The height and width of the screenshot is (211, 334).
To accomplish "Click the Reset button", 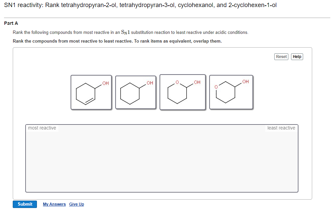I will pos(281,56).
